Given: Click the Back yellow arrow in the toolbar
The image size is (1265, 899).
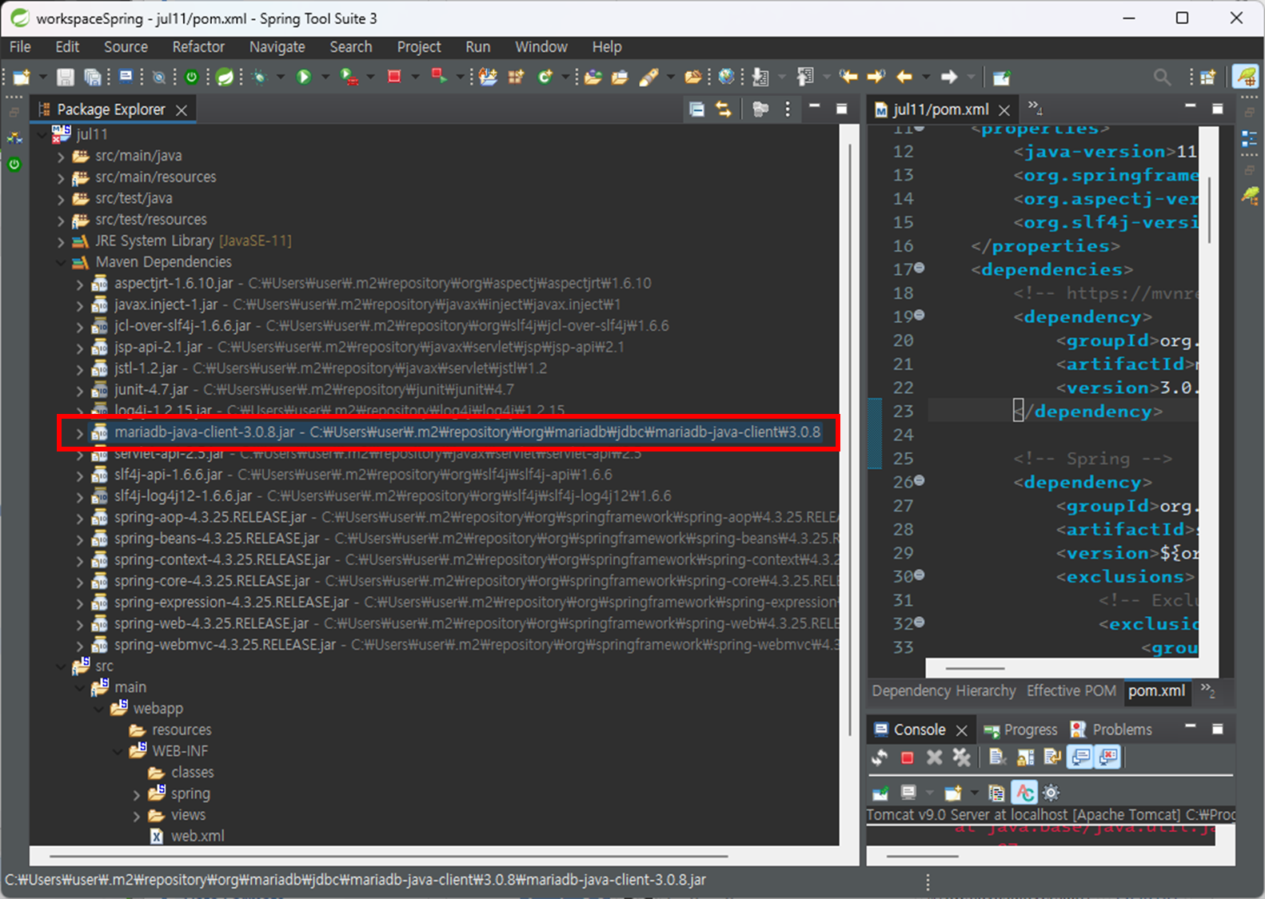Looking at the screenshot, I should tap(904, 77).
